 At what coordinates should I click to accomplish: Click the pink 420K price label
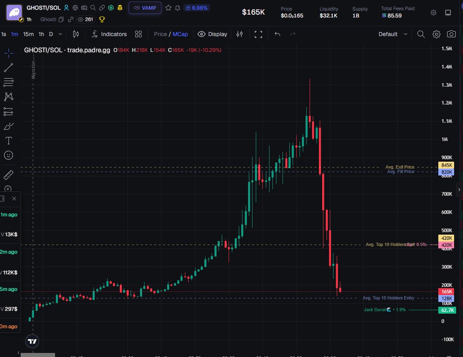click(446, 245)
